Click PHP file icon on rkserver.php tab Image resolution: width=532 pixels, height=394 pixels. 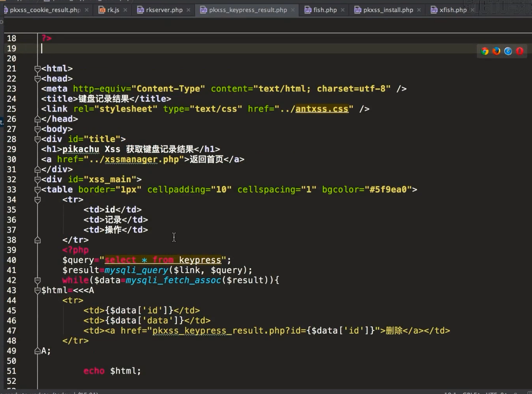(141, 10)
